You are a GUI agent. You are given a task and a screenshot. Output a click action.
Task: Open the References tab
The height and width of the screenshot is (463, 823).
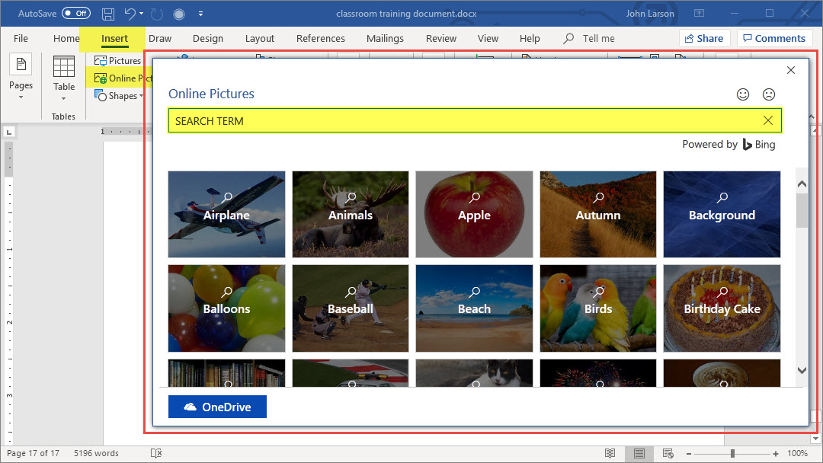[320, 39]
